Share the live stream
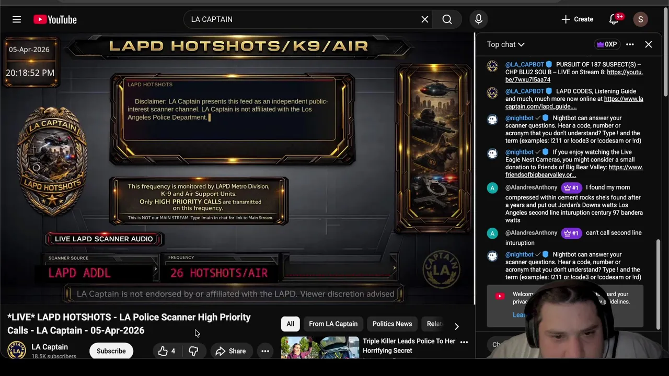 pos(230,351)
